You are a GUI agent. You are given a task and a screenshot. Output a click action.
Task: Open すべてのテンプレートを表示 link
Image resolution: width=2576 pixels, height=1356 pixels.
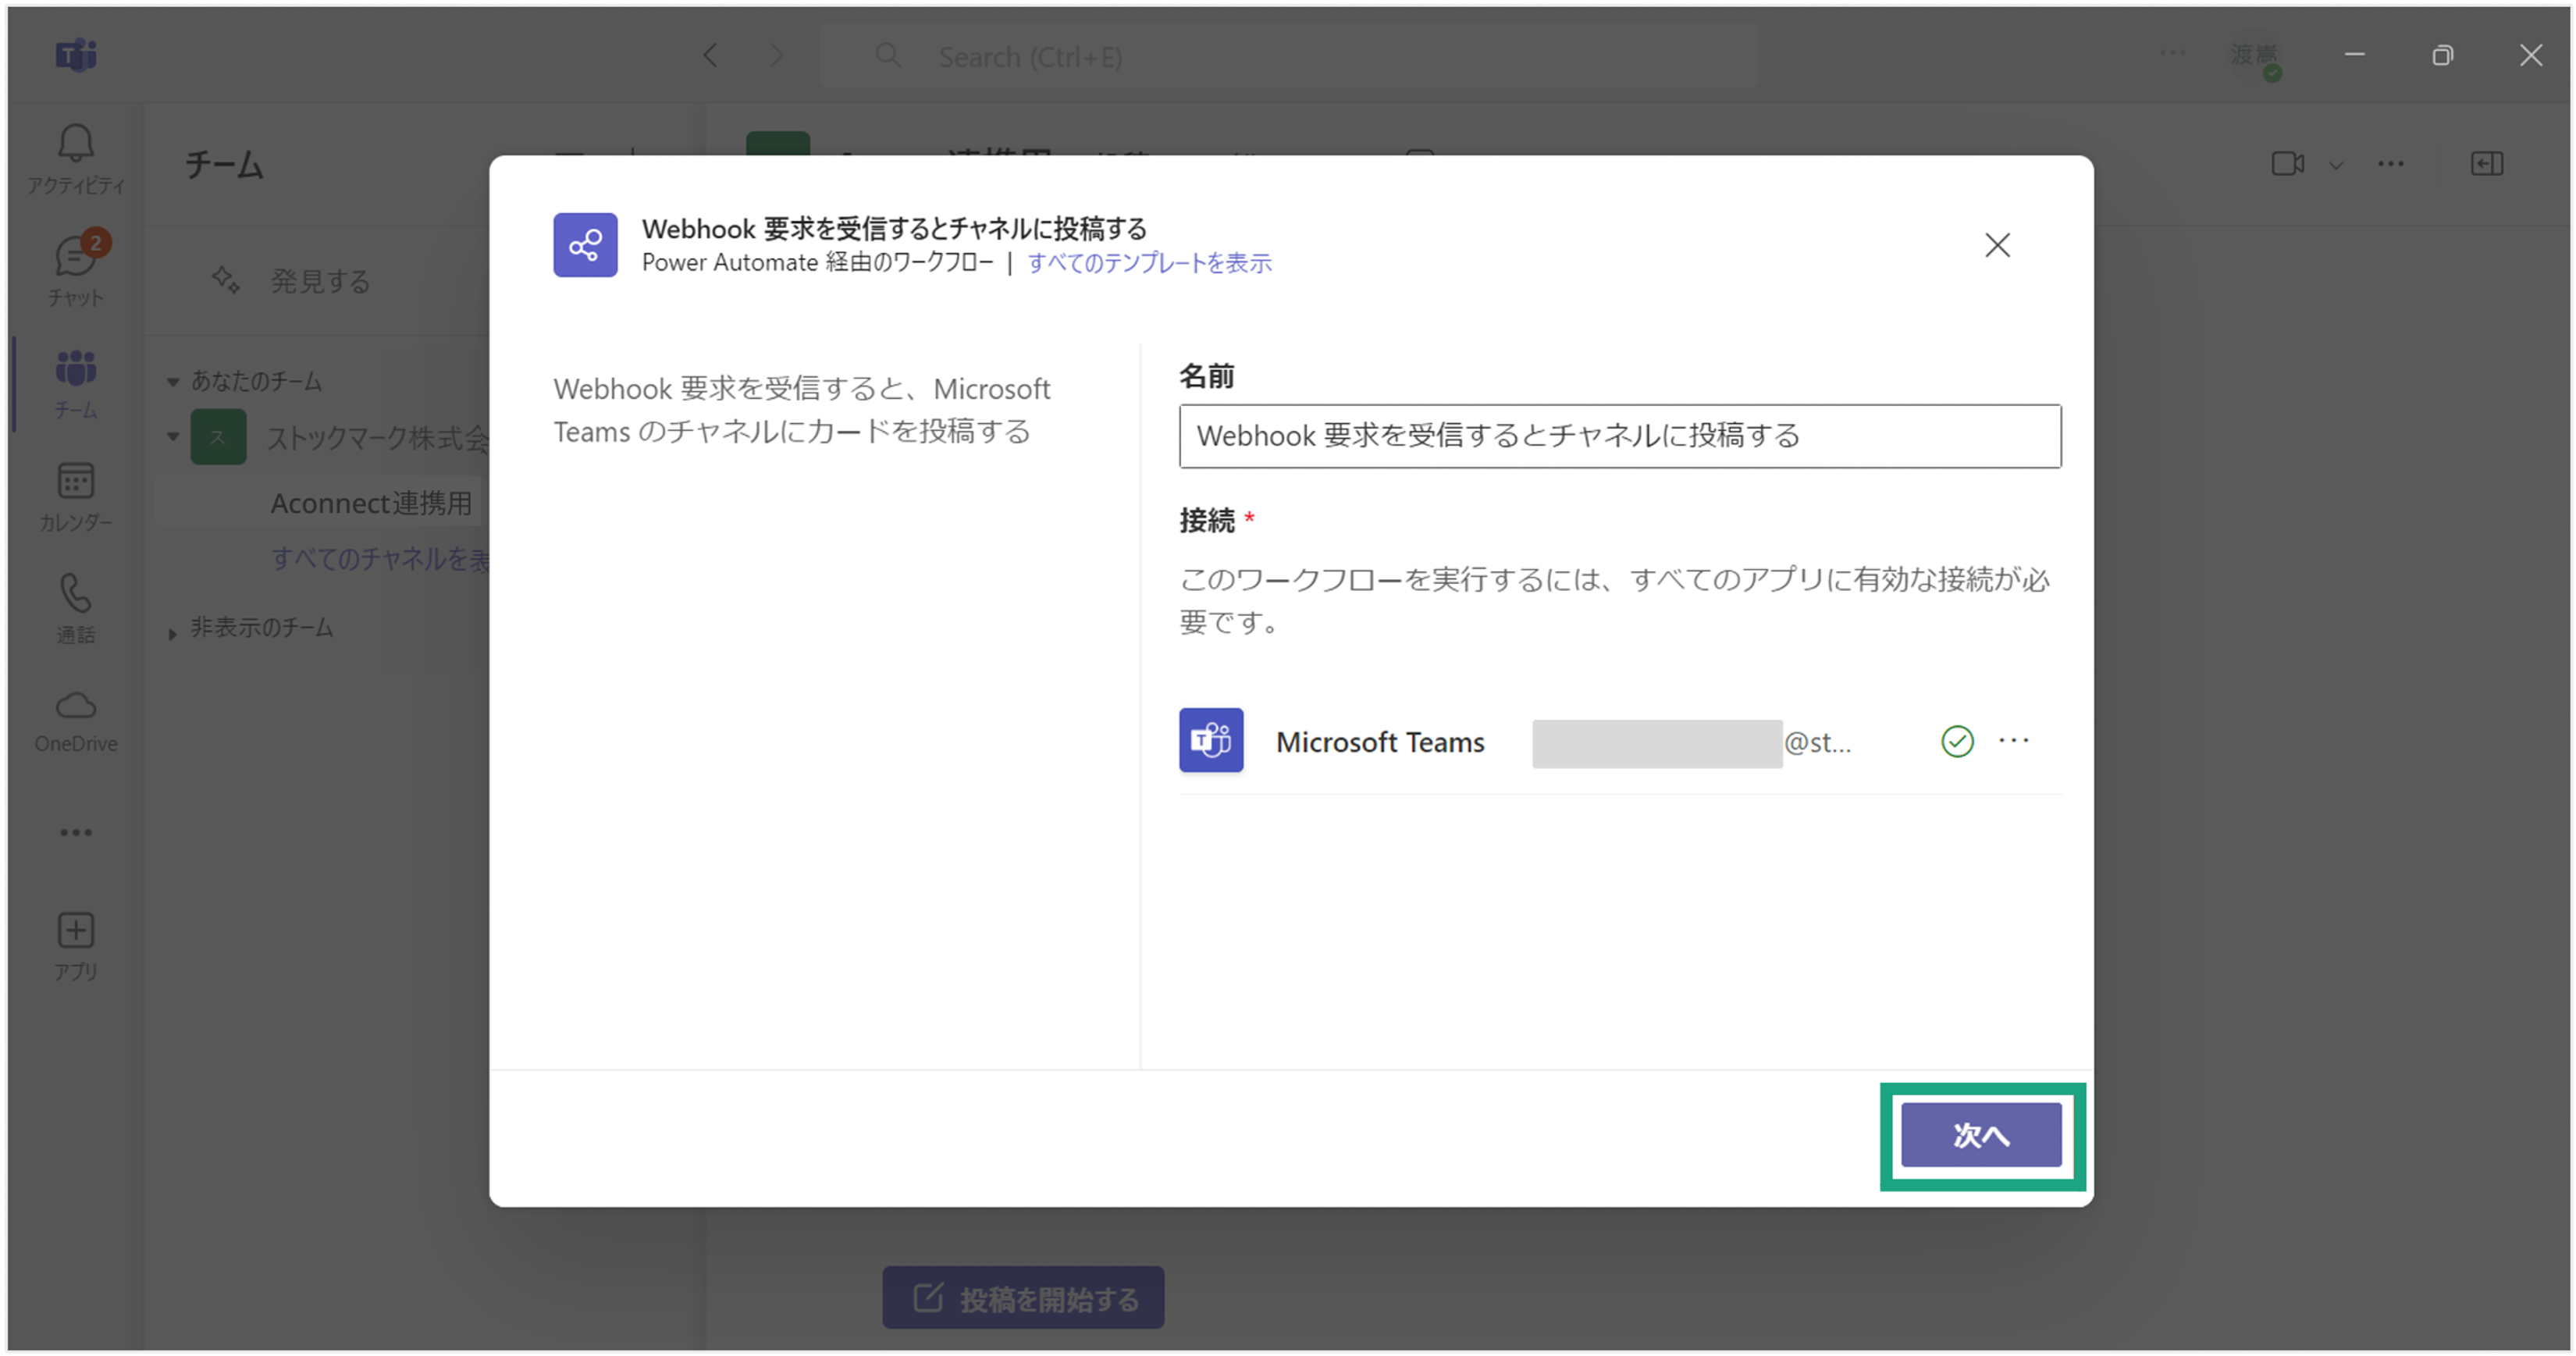(x=1149, y=263)
